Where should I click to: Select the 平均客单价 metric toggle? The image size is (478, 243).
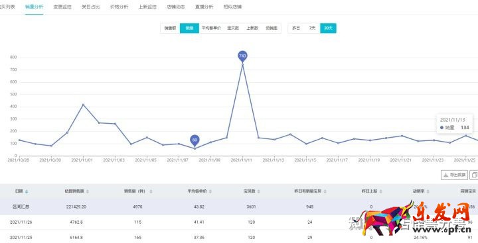pos(211,28)
